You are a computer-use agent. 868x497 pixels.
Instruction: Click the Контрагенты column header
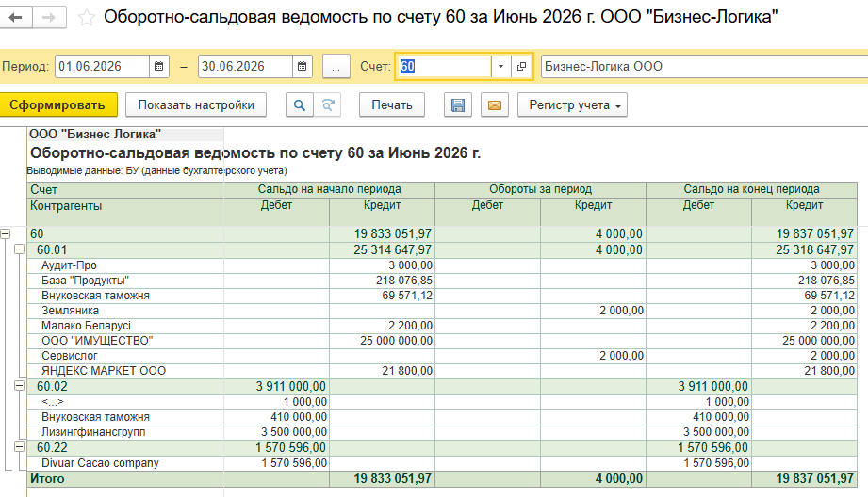coord(66,205)
